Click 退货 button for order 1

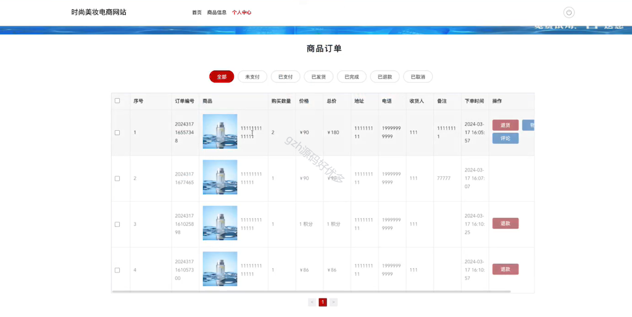(x=505, y=125)
